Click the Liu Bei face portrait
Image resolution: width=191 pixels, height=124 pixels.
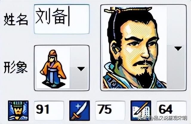tap(135, 47)
